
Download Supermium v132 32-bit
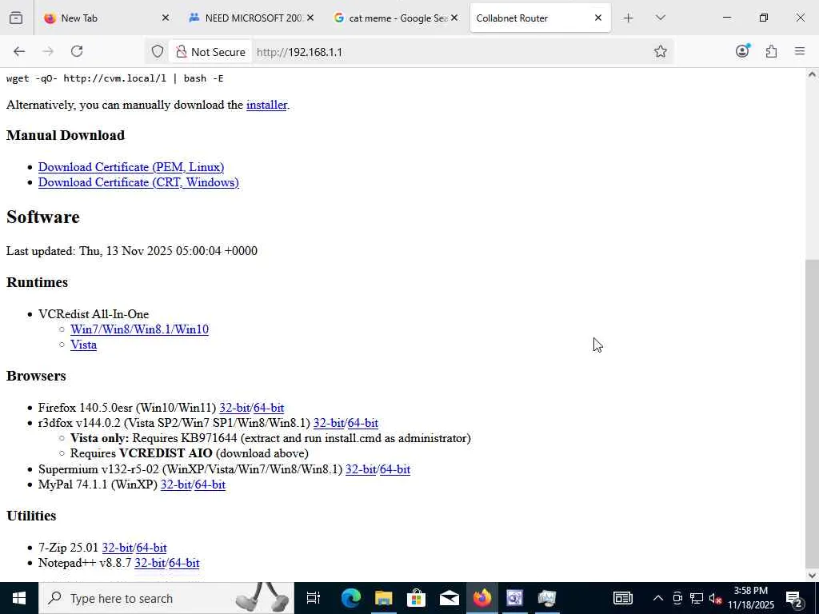click(x=361, y=469)
